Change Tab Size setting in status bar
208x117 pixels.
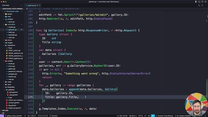tap(133, 116)
